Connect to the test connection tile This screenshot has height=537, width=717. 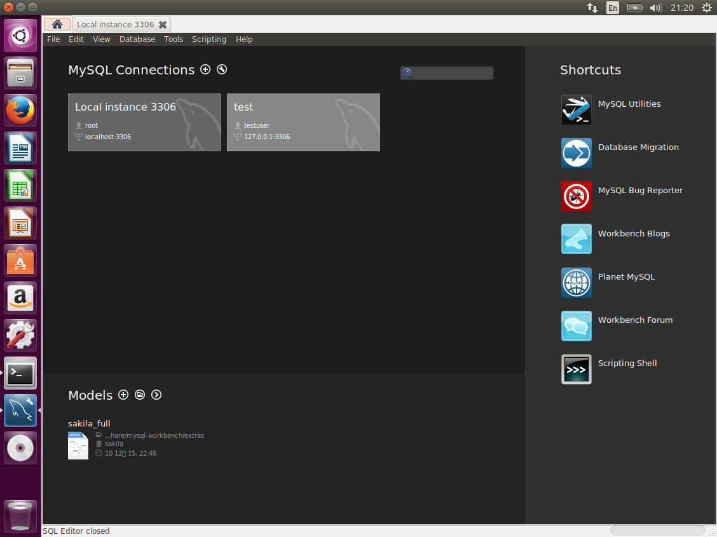[x=303, y=122]
